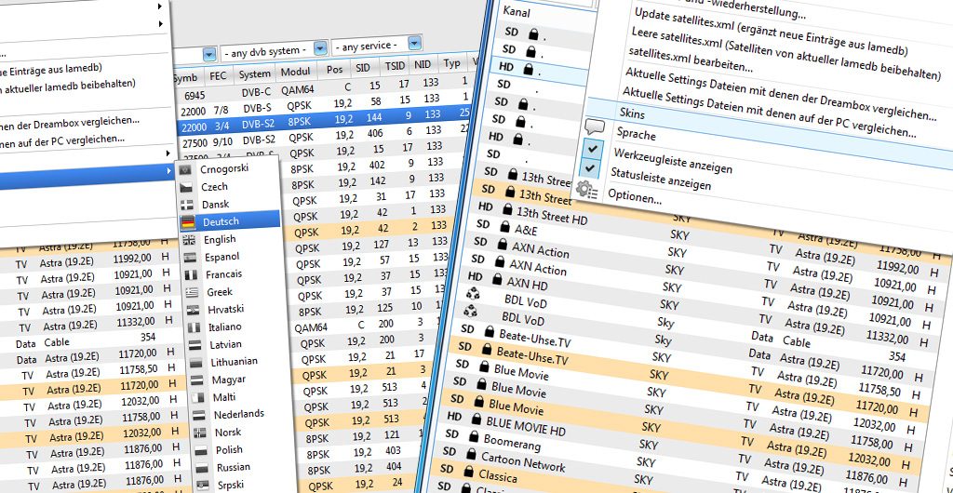Click the Pos column header

tap(334, 69)
